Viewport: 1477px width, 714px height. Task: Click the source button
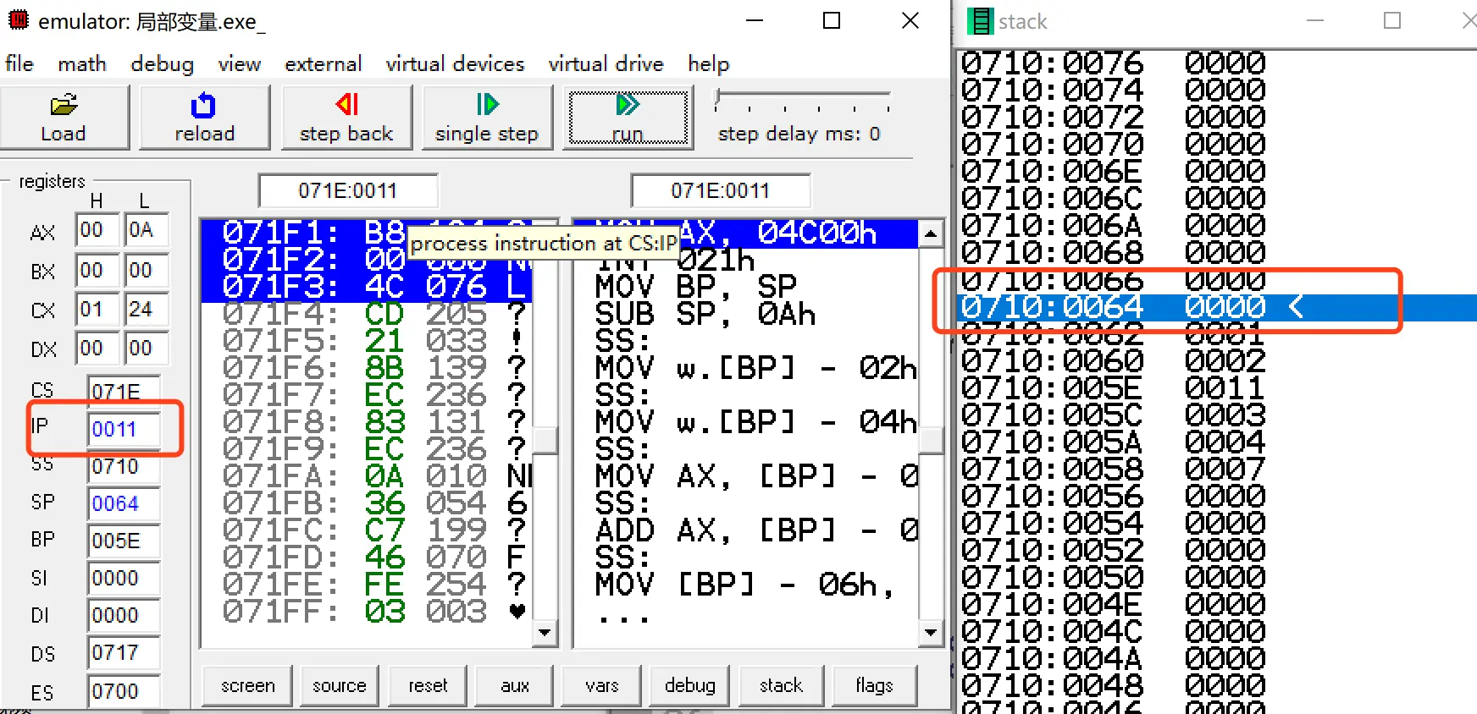pos(339,685)
